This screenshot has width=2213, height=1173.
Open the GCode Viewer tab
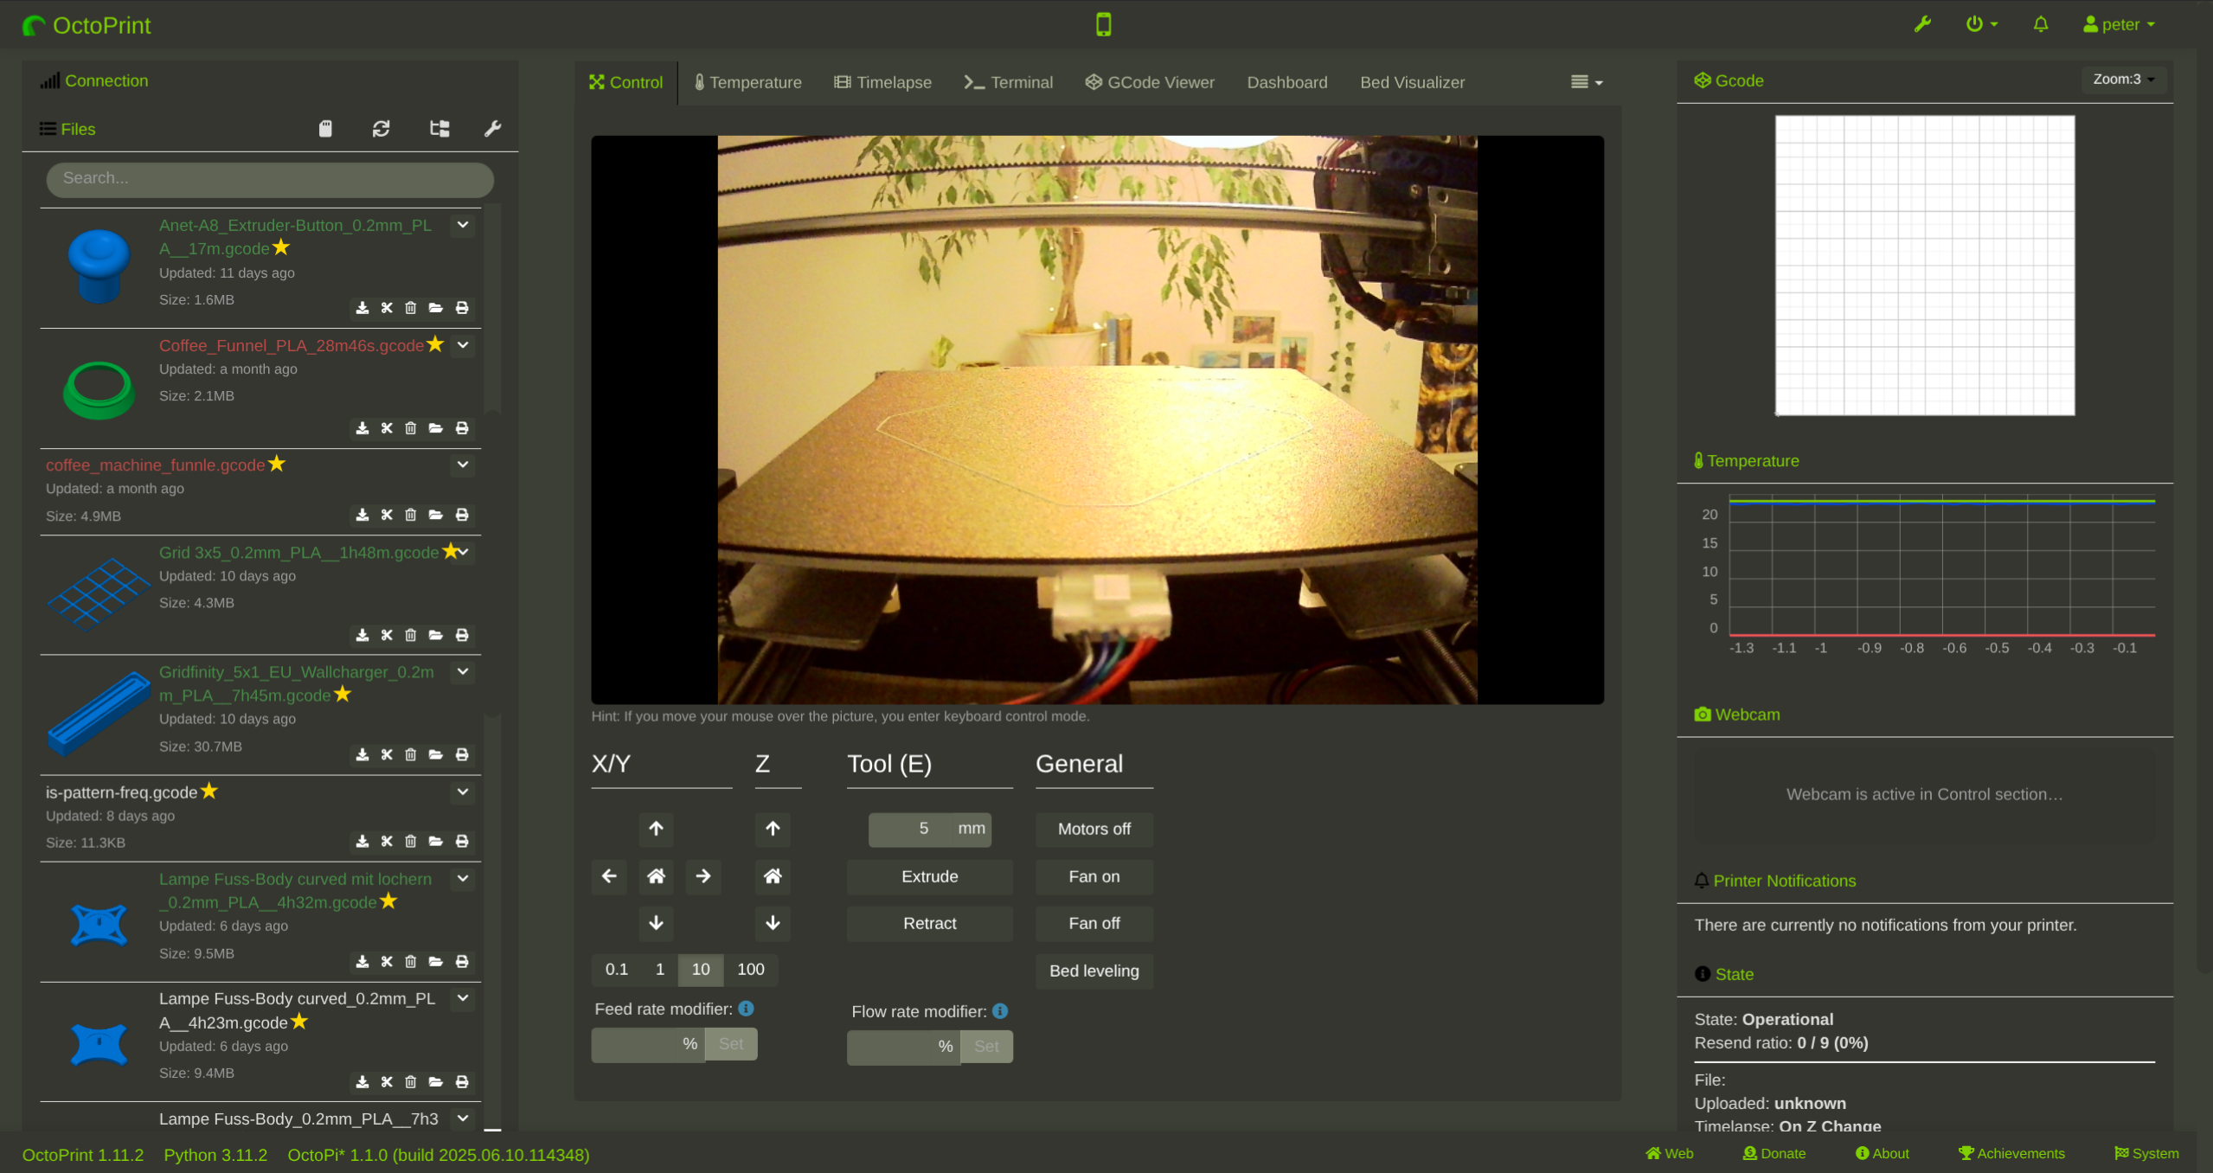pyautogui.click(x=1150, y=82)
